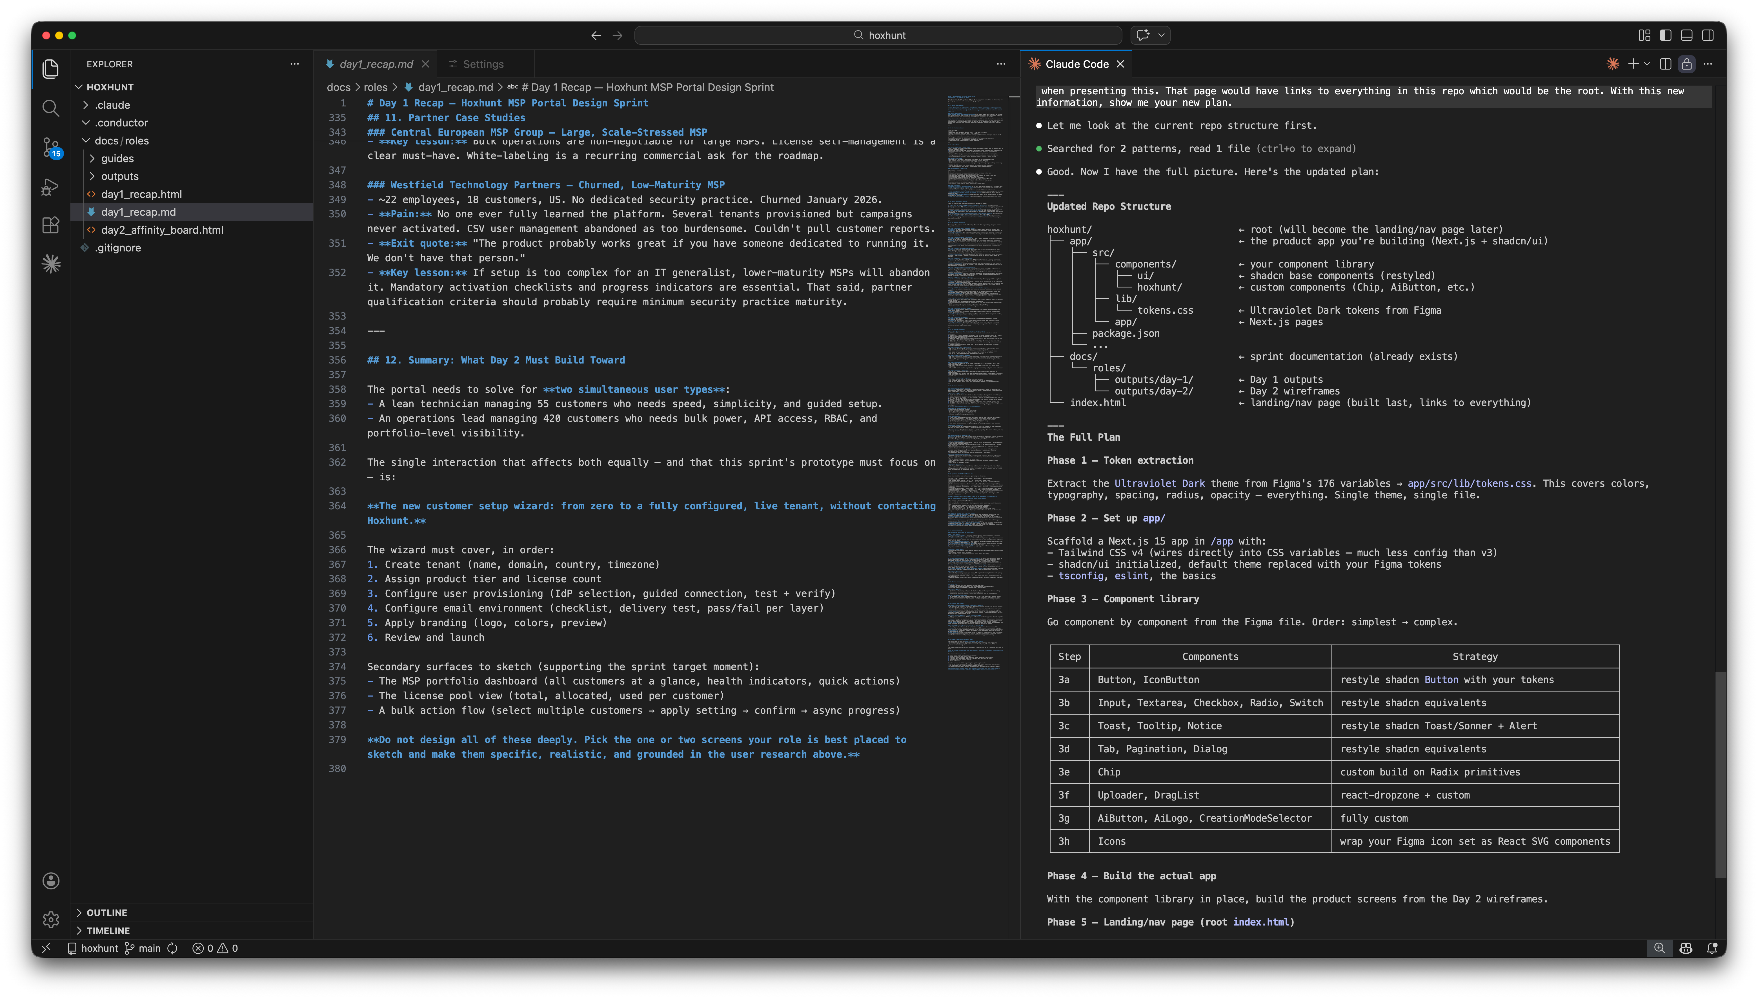
Task: Expand the OUTLINE section
Action: tap(106, 913)
